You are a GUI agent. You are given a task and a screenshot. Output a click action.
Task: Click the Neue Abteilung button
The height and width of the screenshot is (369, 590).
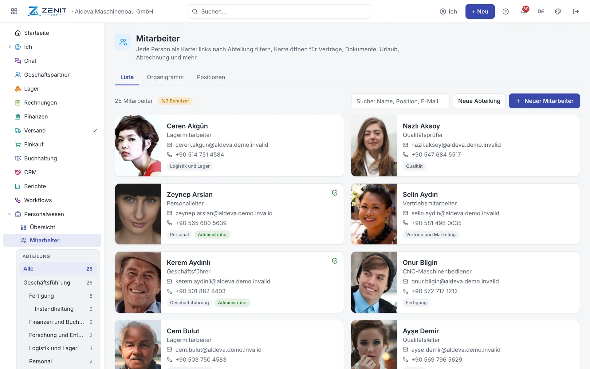[479, 101]
